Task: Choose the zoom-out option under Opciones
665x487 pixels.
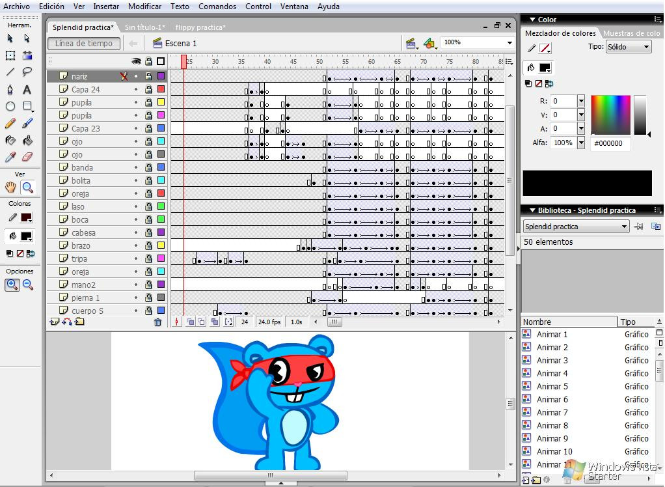Action: pyautogui.click(x=28, y=285)
